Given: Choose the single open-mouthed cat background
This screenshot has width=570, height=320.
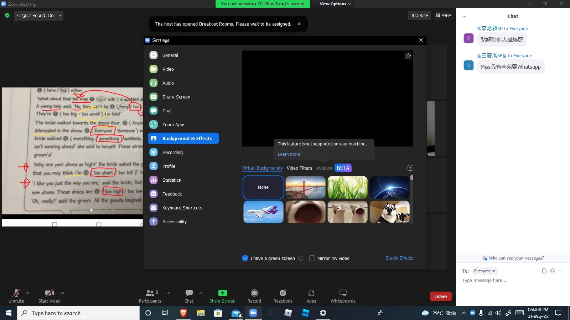Looking at the screenshot, I should pyautogui.click(x=305, y=212).
